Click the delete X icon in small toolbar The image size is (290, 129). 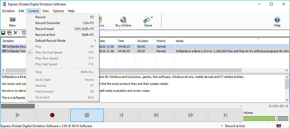pos(16,33)
